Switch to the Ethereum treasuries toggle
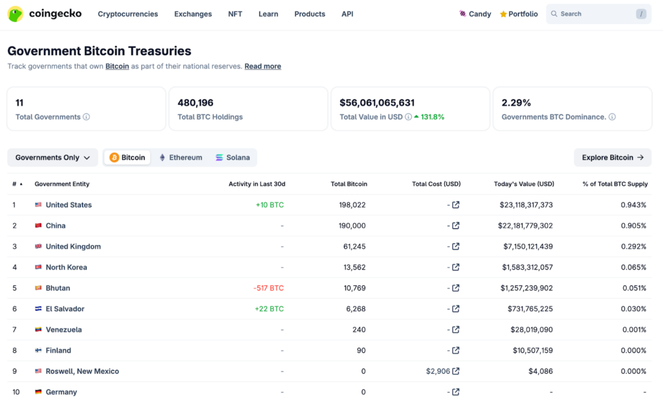663x401 pixels. point(181,157)
